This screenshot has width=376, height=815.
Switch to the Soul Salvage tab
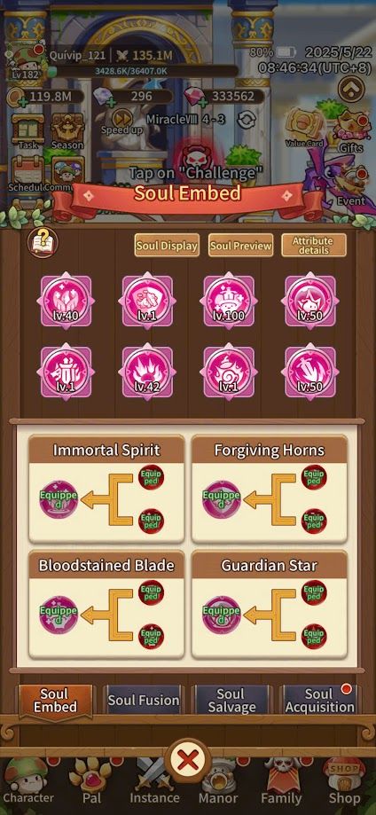click(231, 700)
